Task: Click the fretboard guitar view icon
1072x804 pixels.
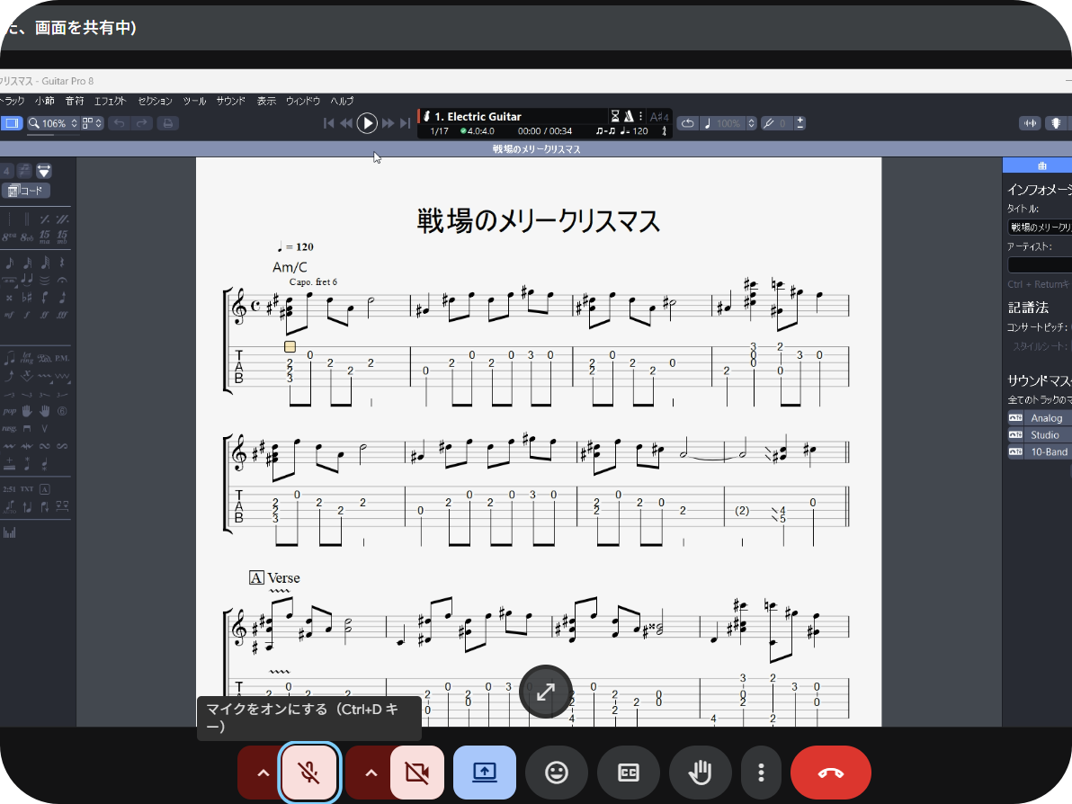Action: point(1058,123)
